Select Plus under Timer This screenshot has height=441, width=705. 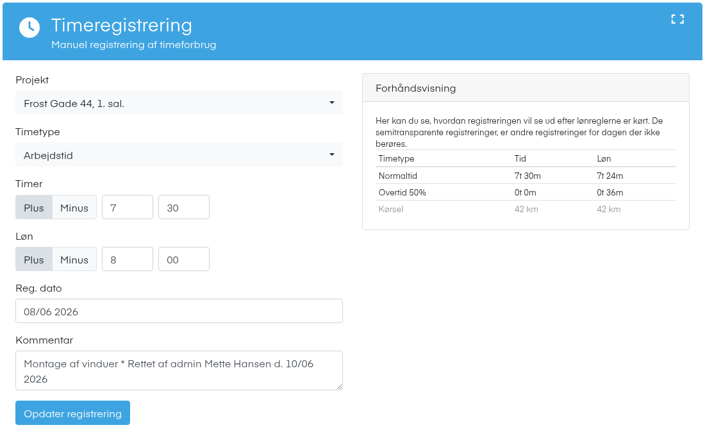pyautogui.click(x=34, y=208)
